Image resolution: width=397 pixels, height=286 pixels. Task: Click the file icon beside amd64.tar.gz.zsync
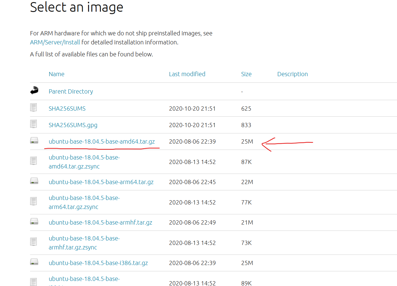pos(33,161)
